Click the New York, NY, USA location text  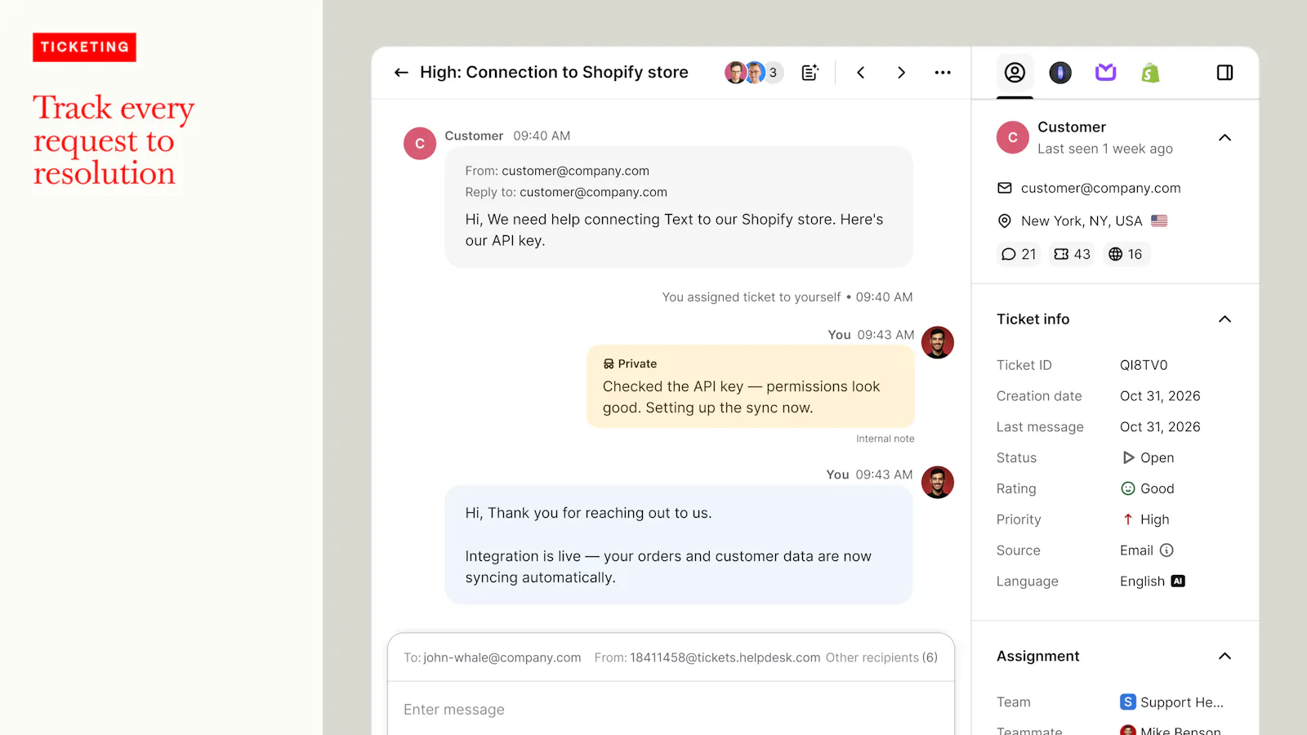pyautogui.click(x=1082, y=221)
